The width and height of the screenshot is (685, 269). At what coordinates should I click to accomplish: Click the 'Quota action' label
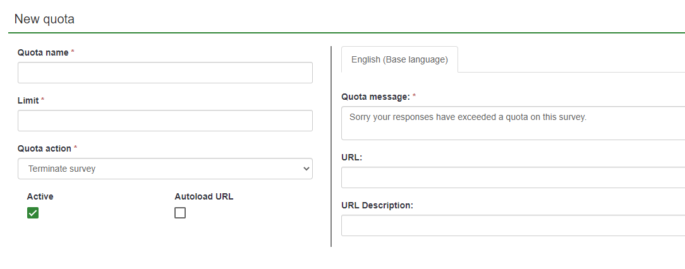44,148
